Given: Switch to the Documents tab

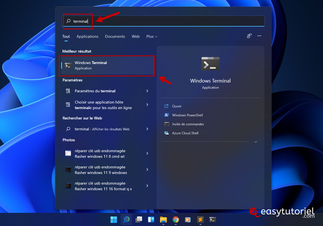Looking at the screenshot, I should point(115,37).
